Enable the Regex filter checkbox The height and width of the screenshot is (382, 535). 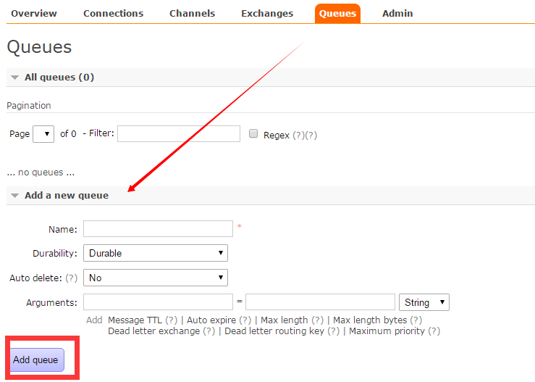253,134
